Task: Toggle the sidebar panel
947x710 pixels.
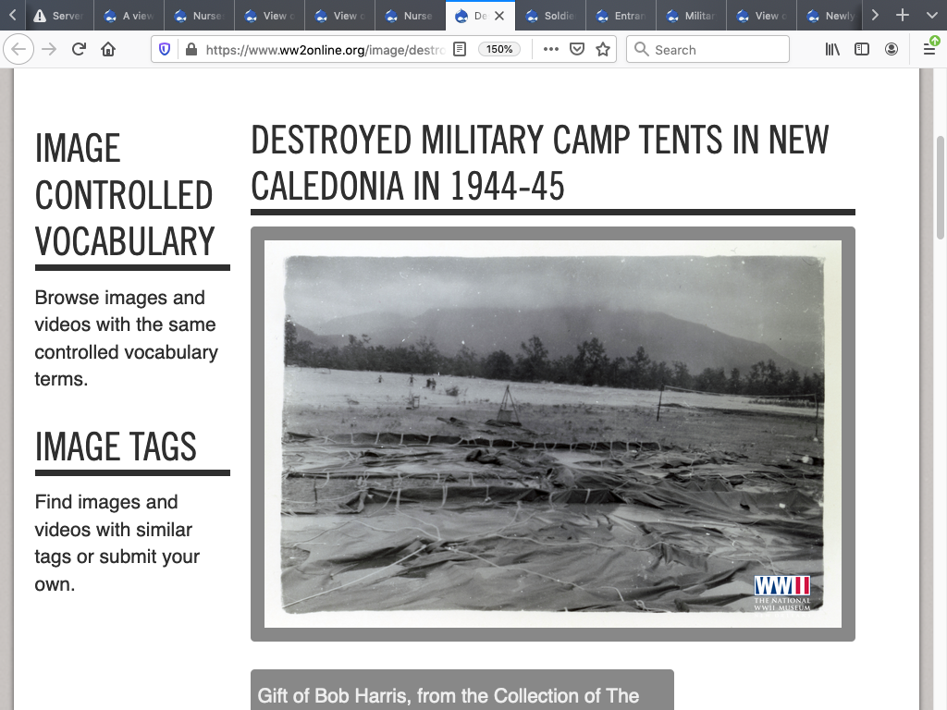Action: [862, 50]
